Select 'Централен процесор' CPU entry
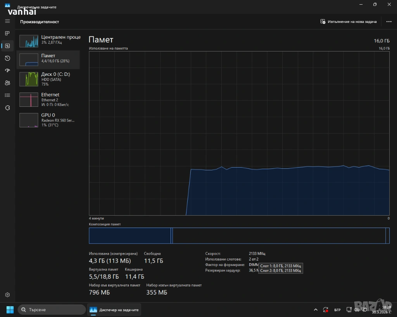397x317 pixels. point(50,40)
